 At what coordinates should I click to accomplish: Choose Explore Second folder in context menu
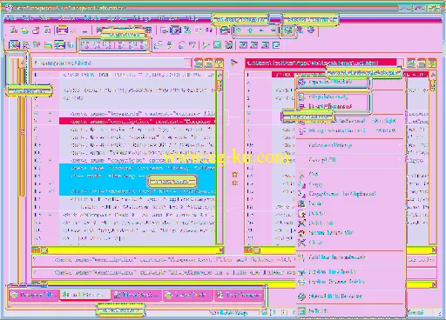(x=350, y=282)
